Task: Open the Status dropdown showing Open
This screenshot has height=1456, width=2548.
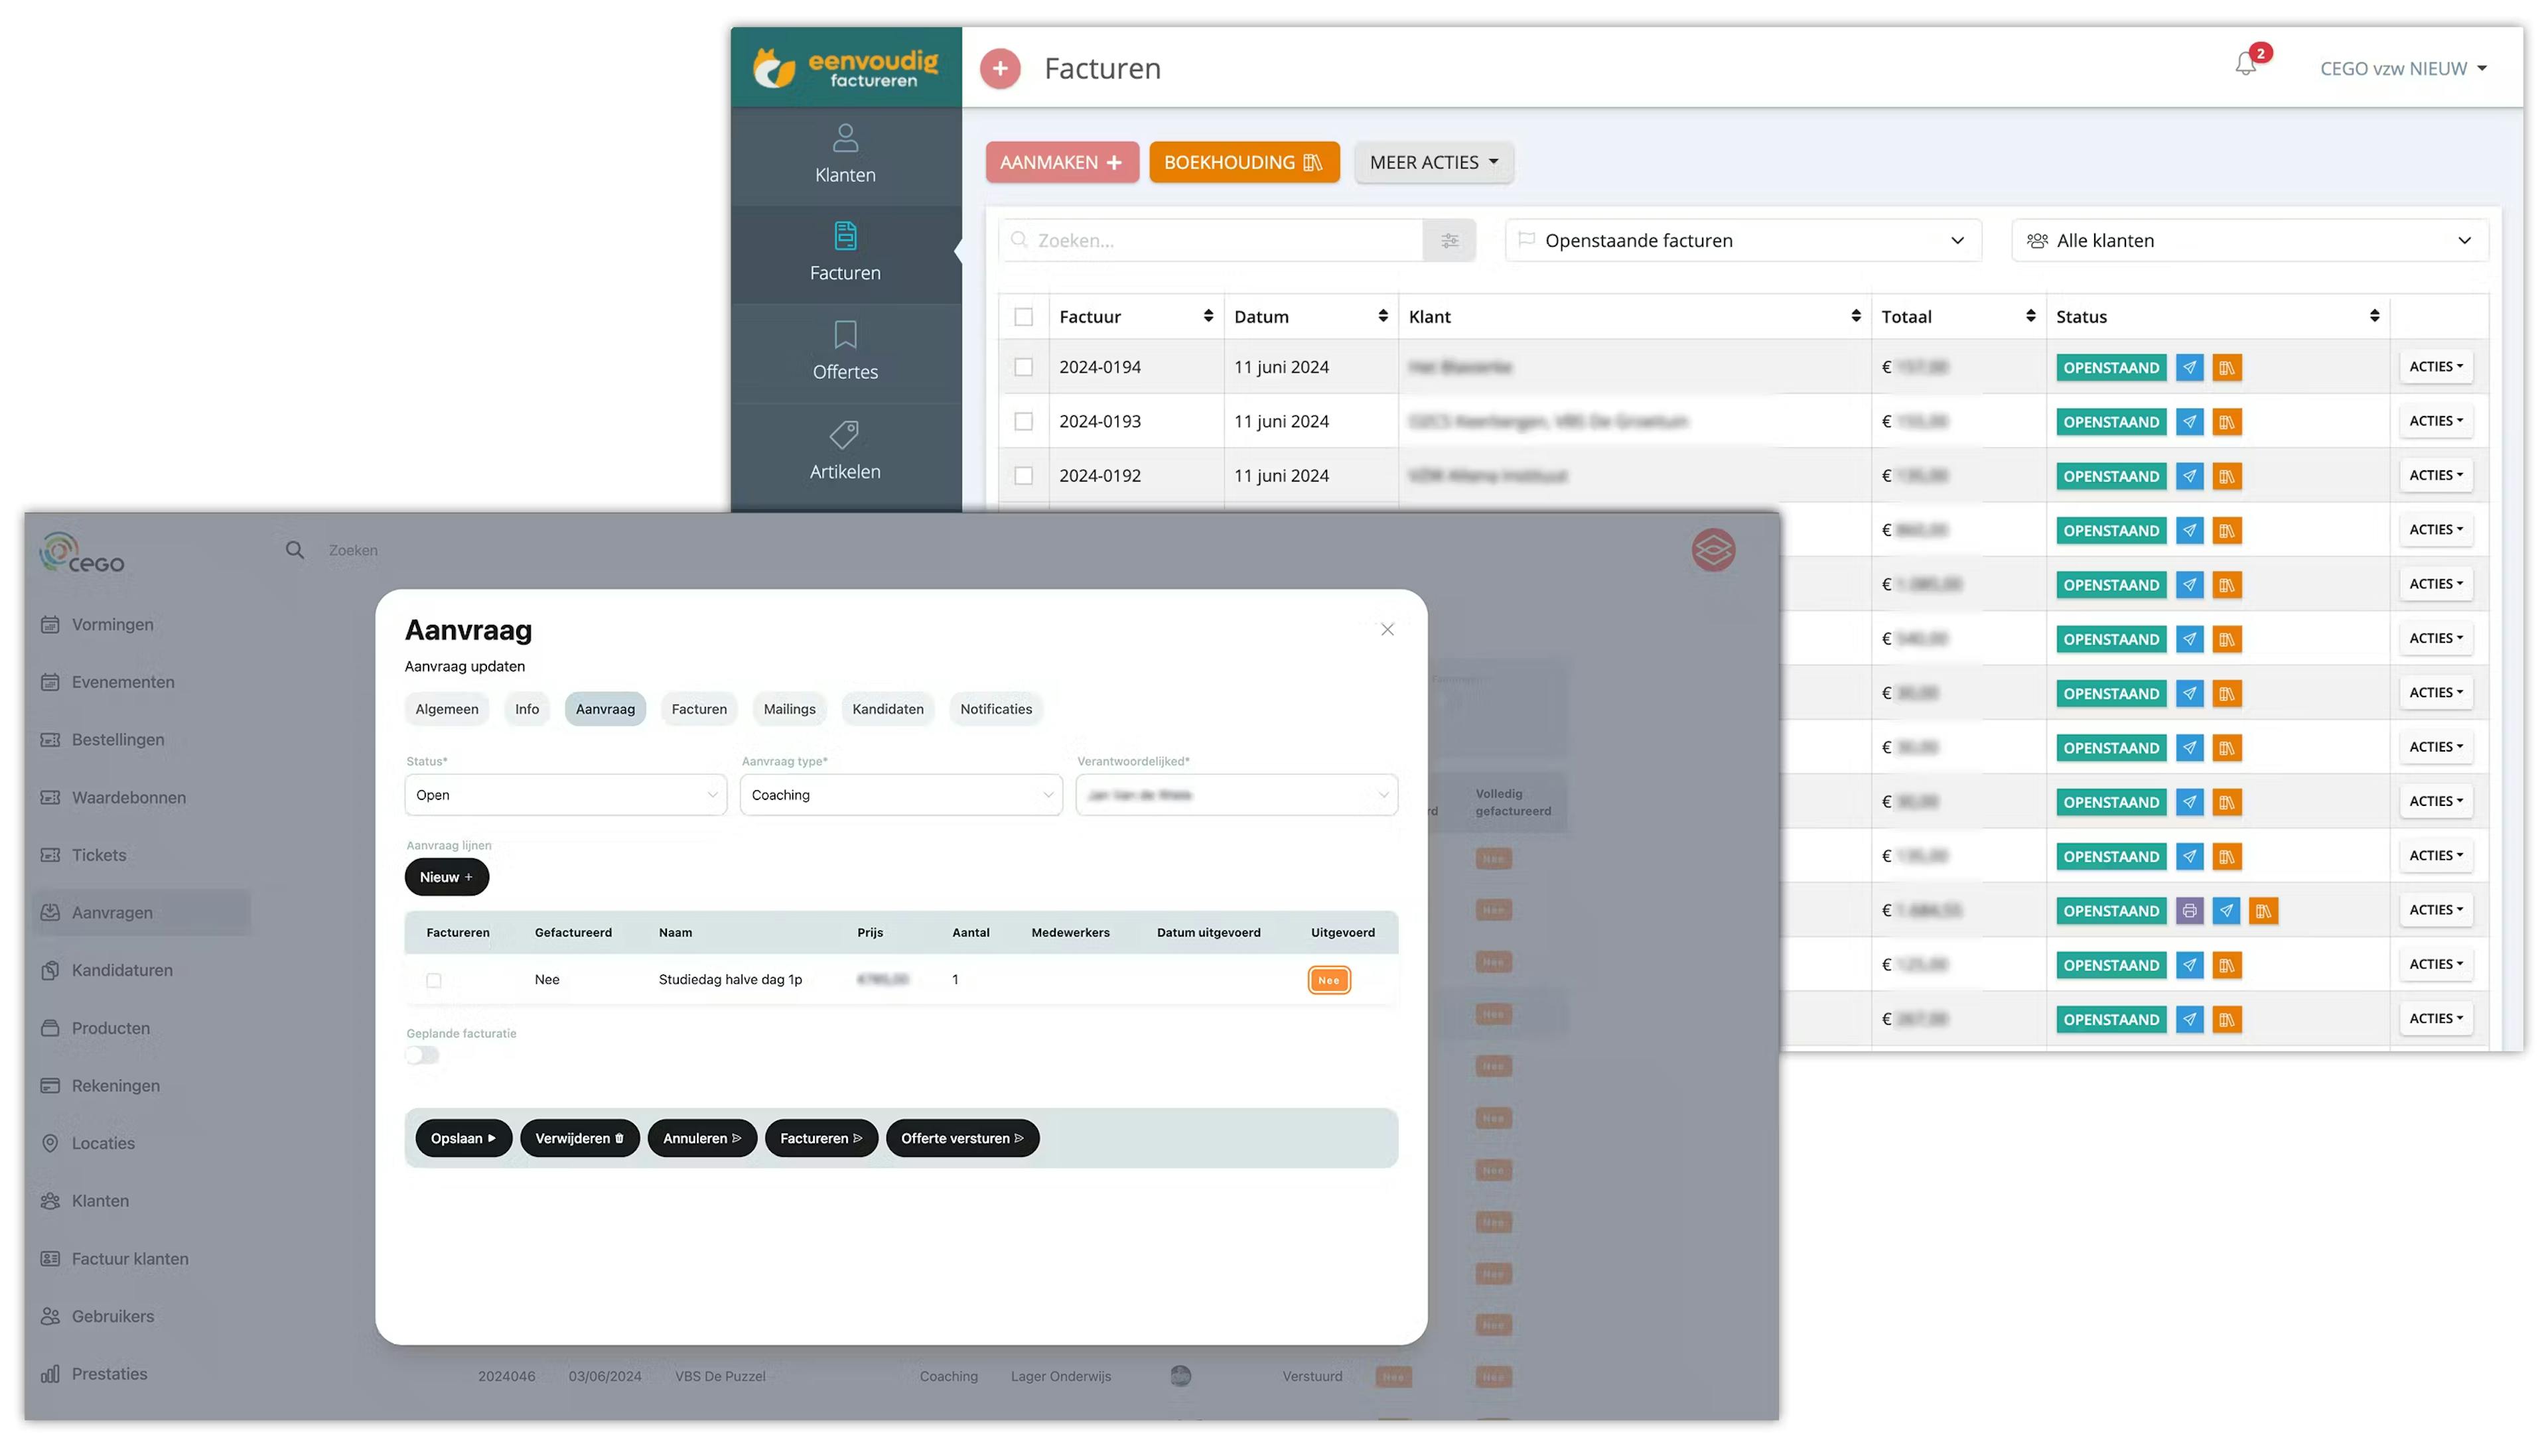Action: tap(565, 795)
